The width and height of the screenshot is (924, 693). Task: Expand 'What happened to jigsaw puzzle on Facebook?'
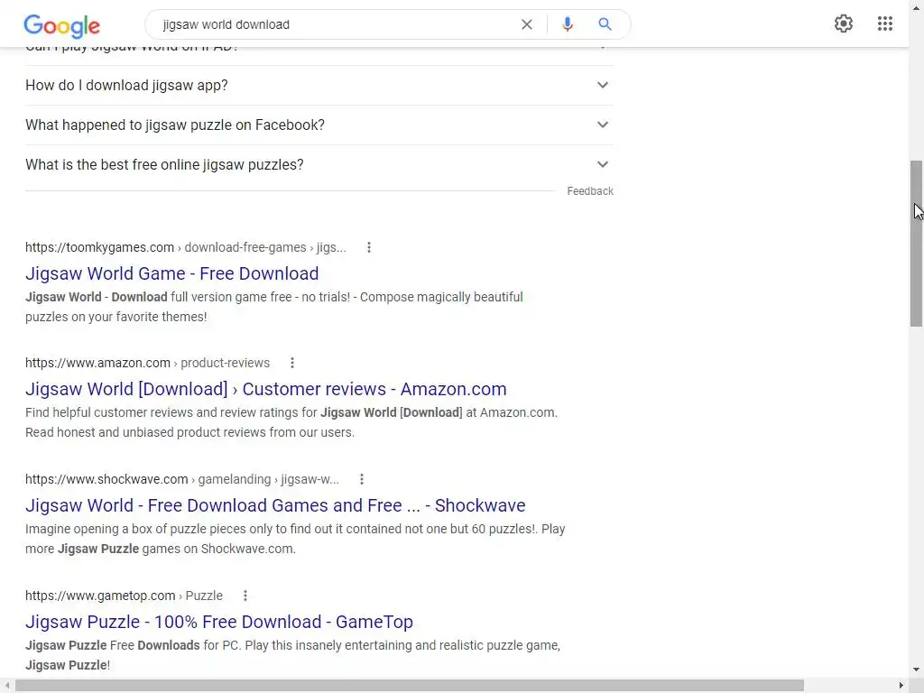coord(319,125)
